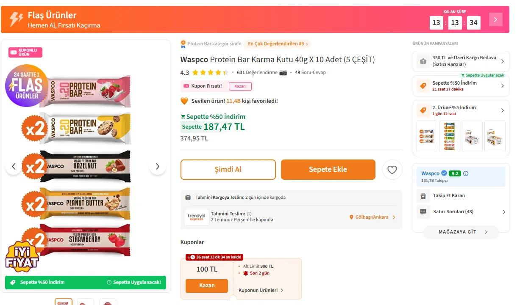Screen dimensions: 517x305
Task: Go to previous product image arrow
Action: coord(14,166)
